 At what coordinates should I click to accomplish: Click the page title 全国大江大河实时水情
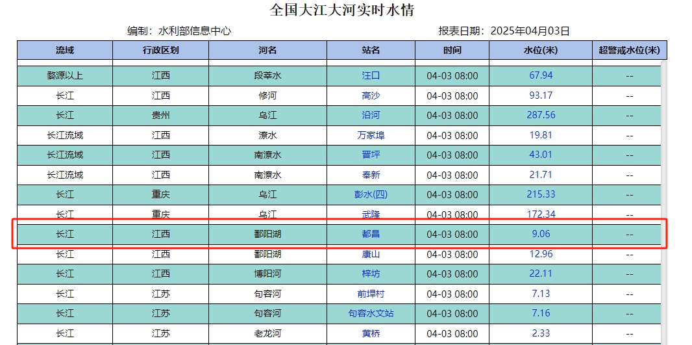[342, 10]
